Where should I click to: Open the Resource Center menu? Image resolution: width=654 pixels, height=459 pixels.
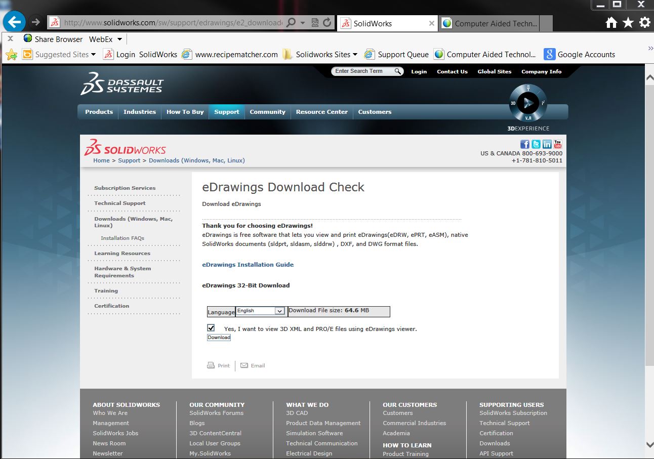pyautogui.click(x=322, y=112)
